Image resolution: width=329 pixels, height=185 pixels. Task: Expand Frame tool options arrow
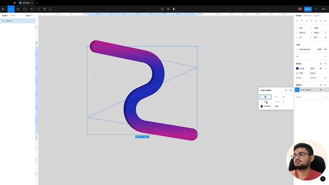20,9
